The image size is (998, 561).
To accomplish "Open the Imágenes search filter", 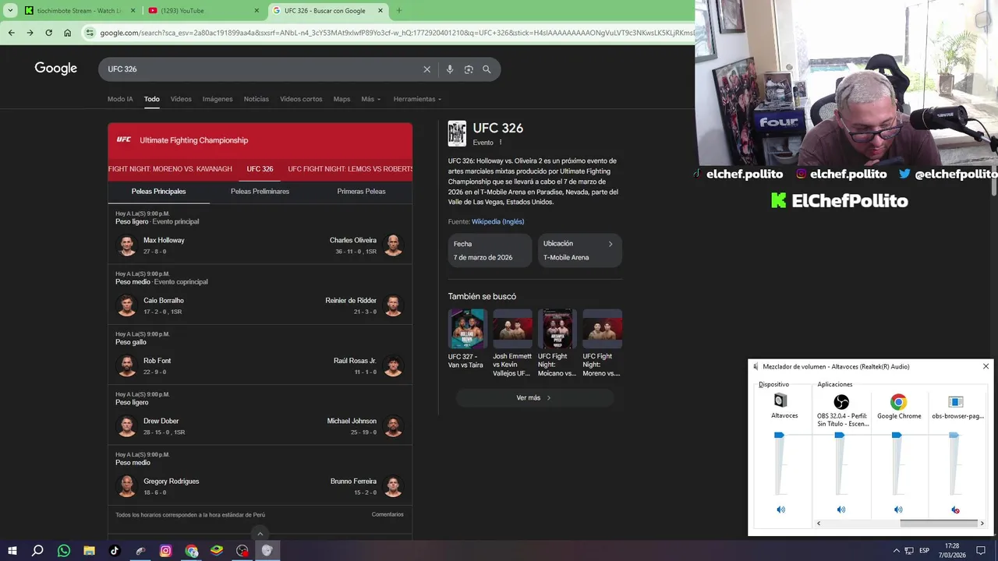I will tap(218, 99).
